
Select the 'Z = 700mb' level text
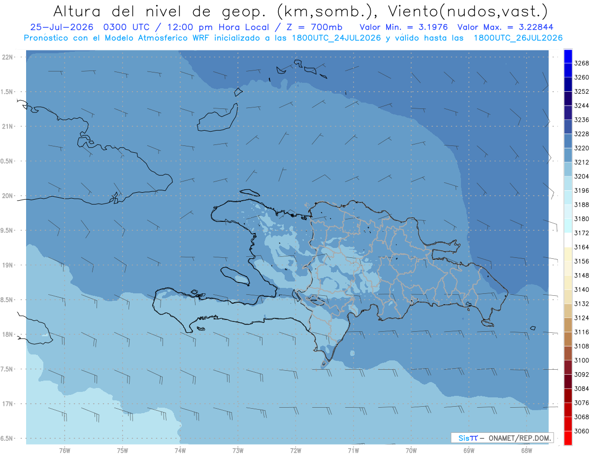313,27
